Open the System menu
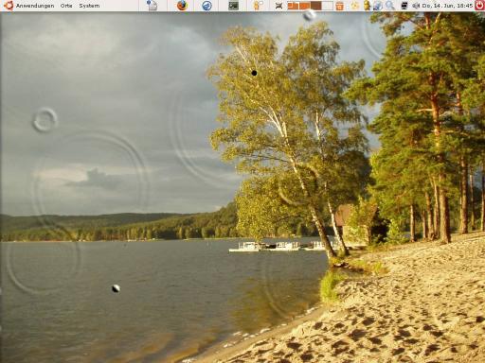Viewport: 485px width, 363px height. [89, 6]
